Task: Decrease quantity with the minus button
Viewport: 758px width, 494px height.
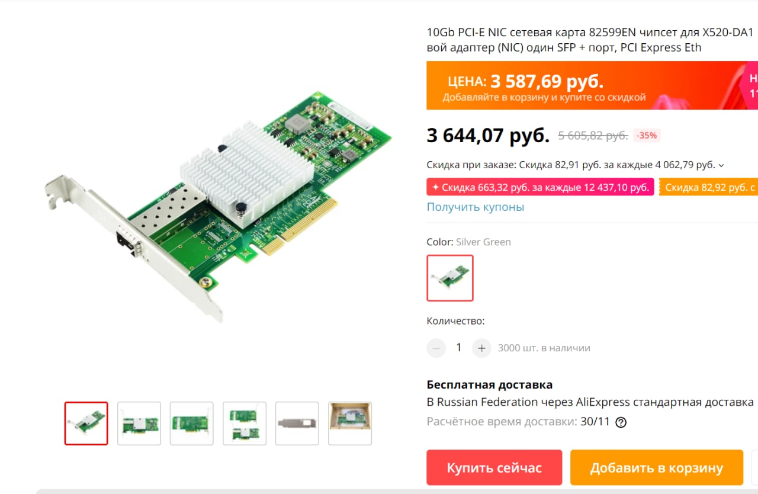Action: coord(436,348)
